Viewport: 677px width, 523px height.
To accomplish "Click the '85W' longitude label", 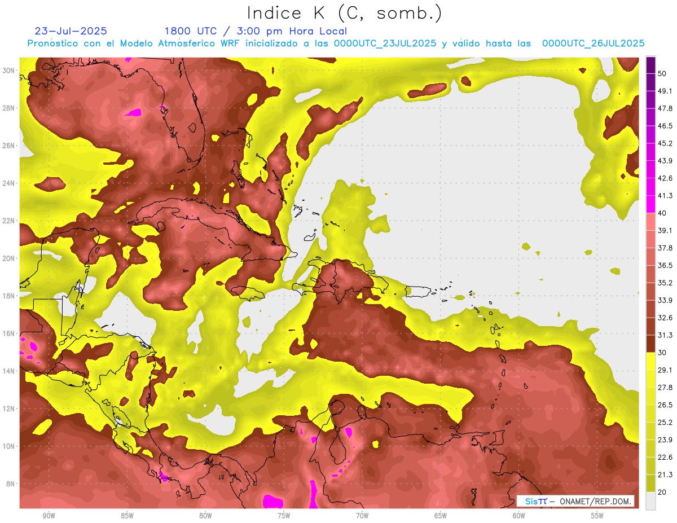I will [x=127, y=516].
